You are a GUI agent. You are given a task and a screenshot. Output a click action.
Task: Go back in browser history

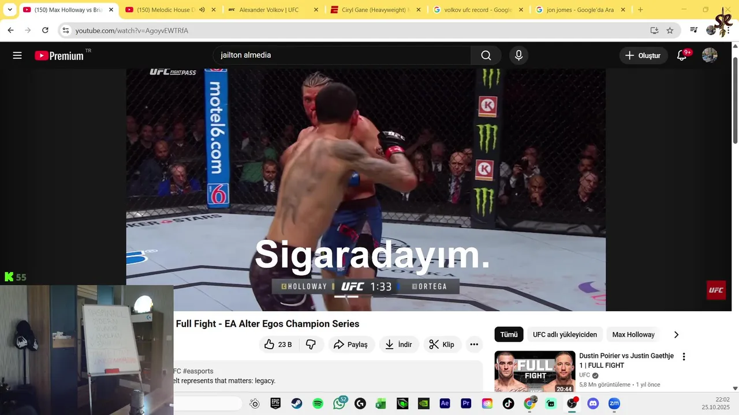10,31
